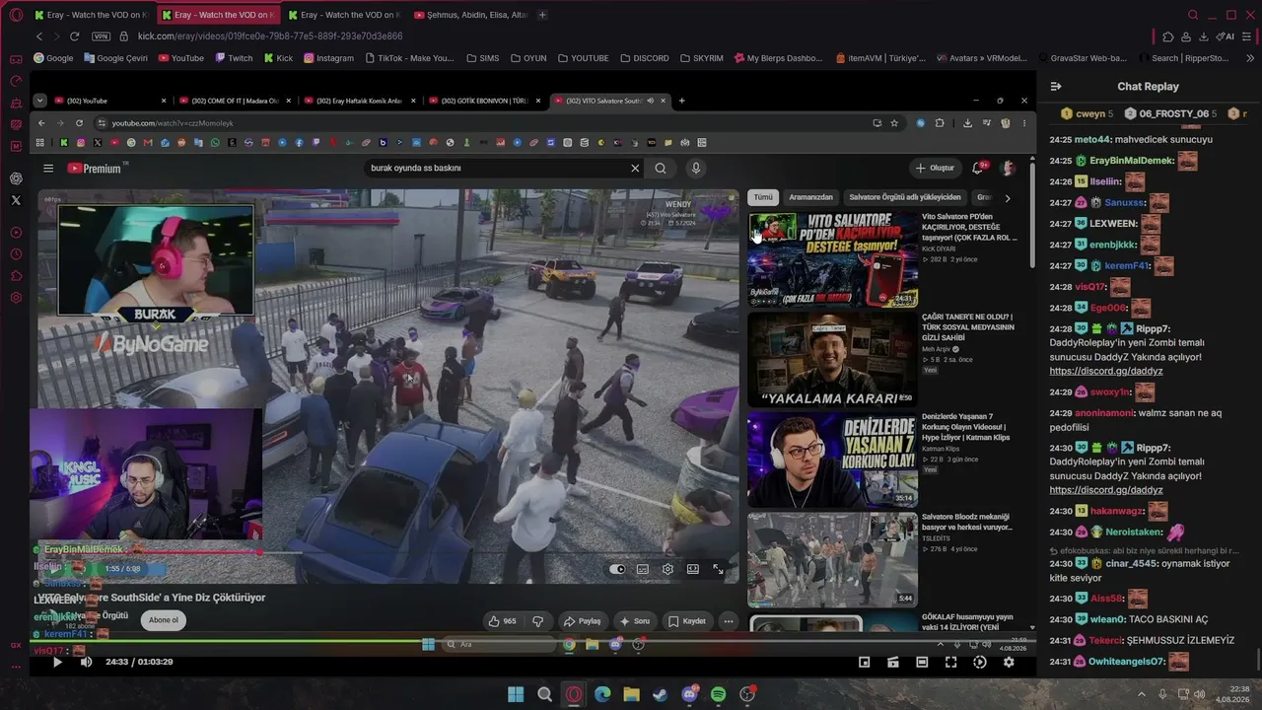Open Denizlerde Yaşanan 7 Korkunç video thumbnail
Screen dimensions: 1262x710
coord(832,460)
